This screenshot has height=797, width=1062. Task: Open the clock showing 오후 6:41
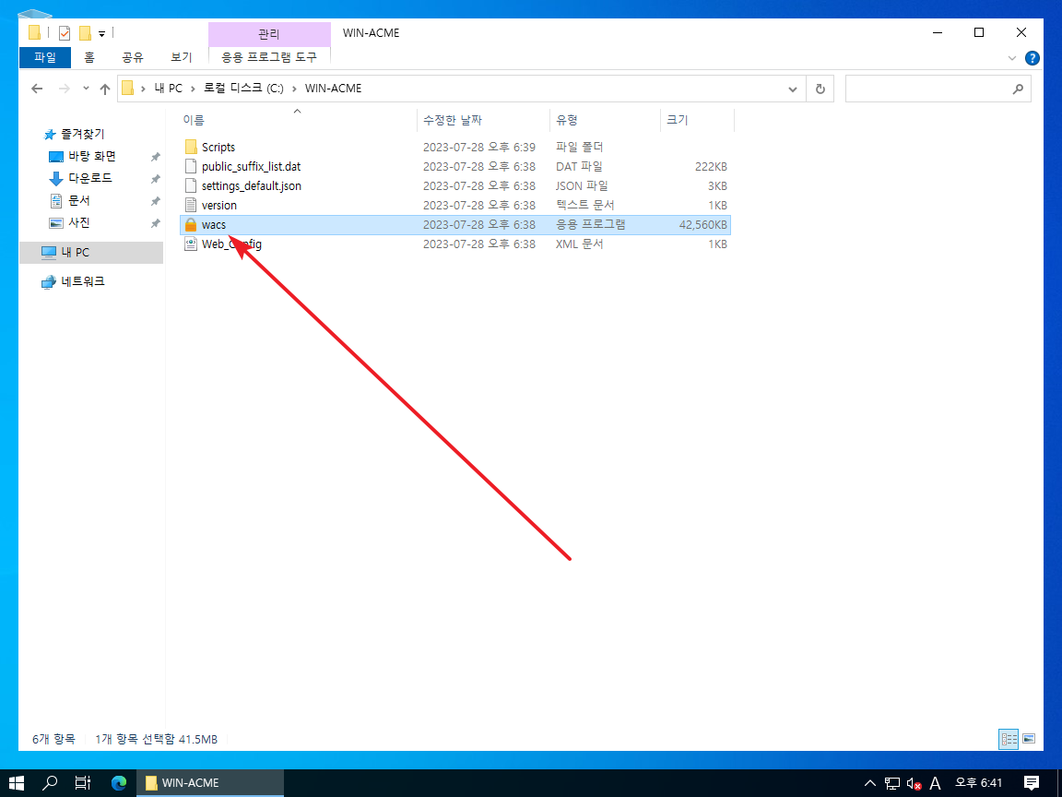(x=979, y=783)
